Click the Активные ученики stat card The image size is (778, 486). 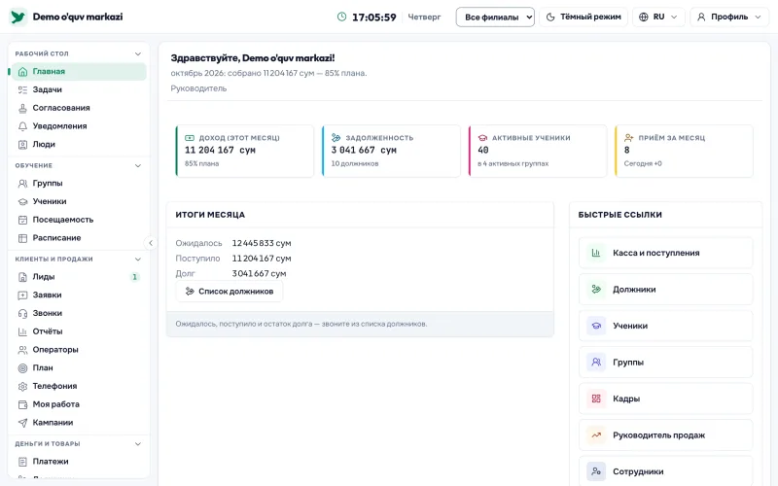[x=538, y=151]
